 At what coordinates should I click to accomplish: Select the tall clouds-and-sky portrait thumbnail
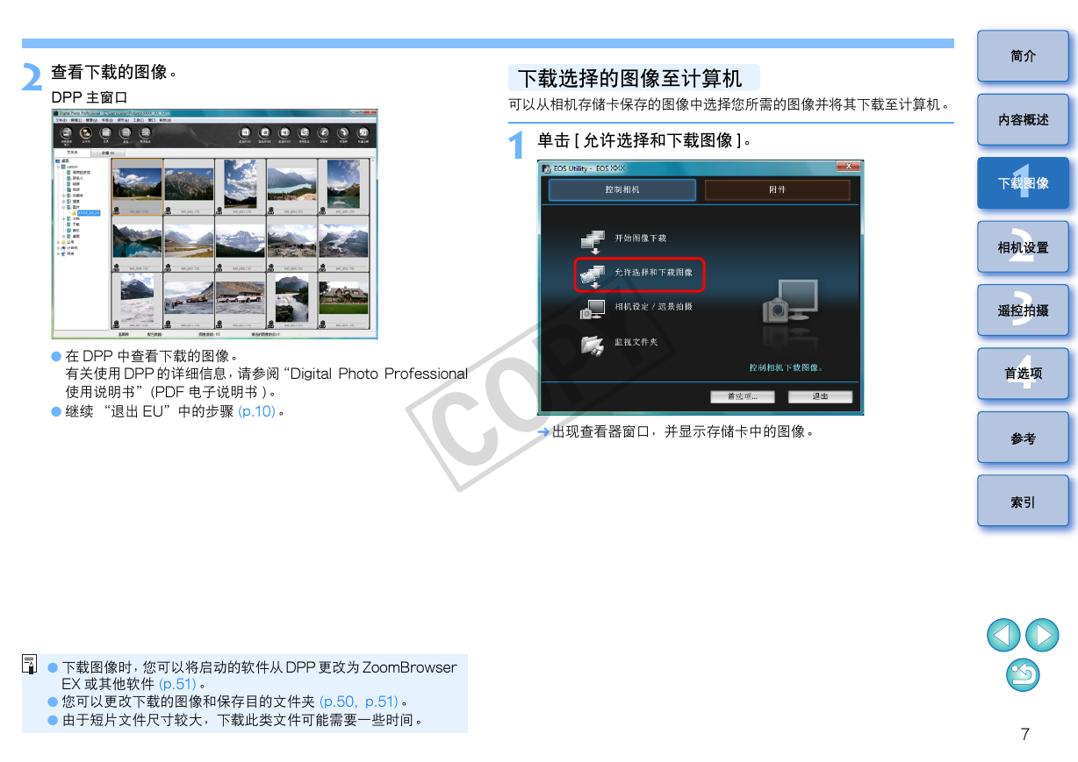tap(241, 183)
